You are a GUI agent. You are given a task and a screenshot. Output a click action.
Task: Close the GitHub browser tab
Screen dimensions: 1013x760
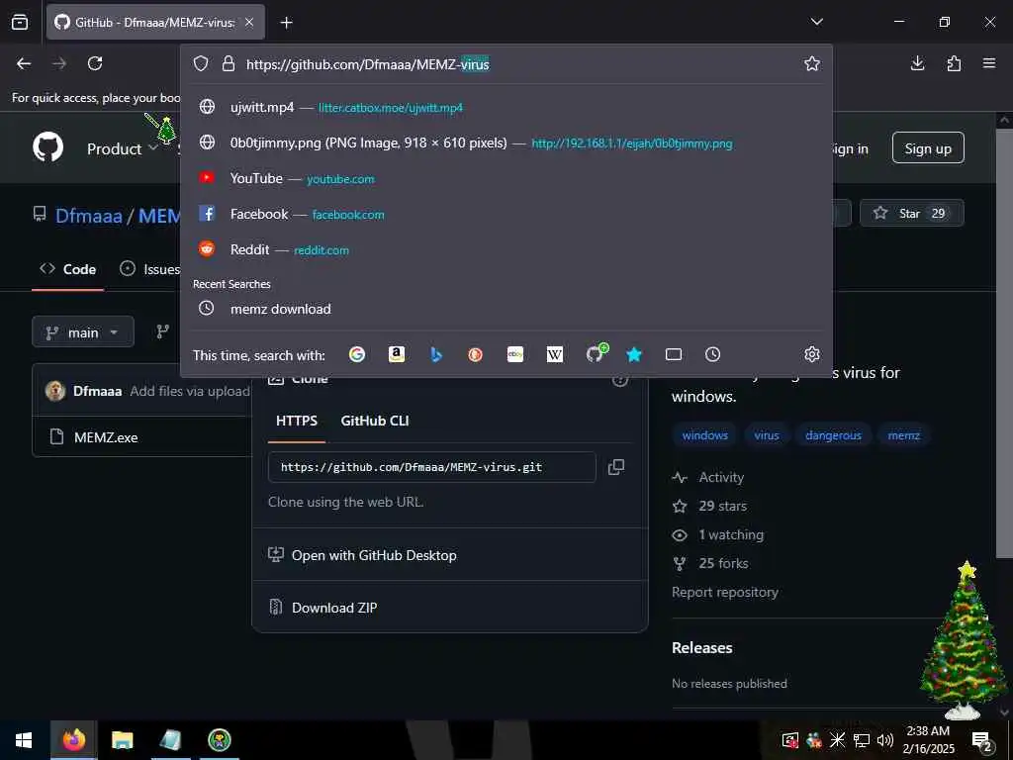(x=249, y=23)
